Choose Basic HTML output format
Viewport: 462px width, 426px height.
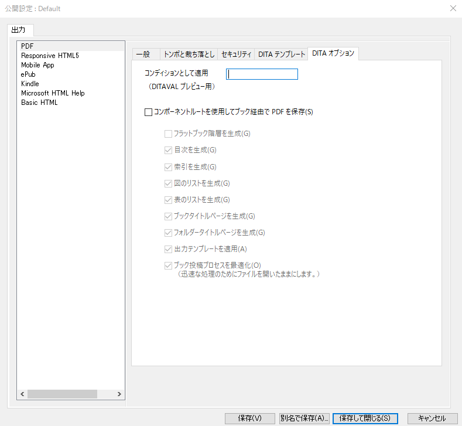coord(39,103)
